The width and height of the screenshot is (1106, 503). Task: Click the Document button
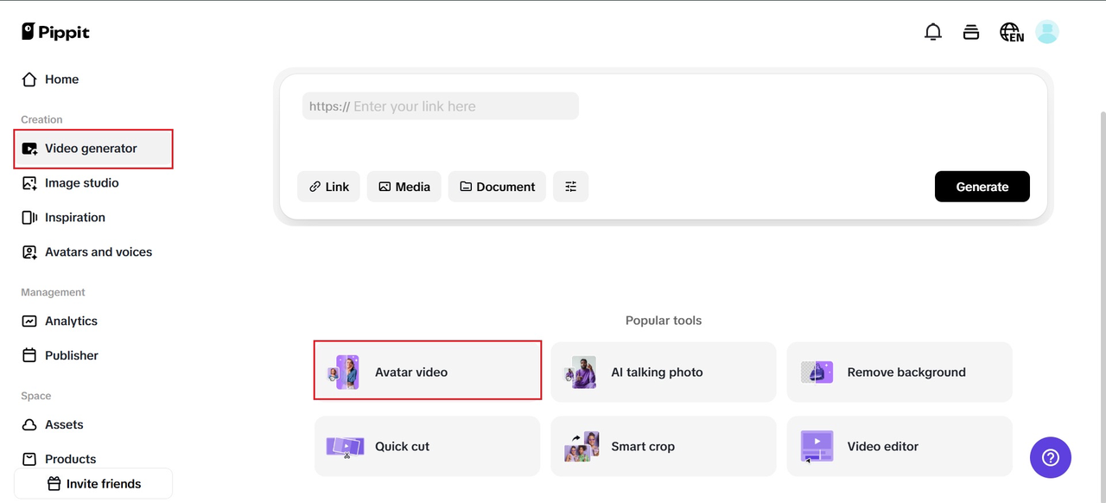point(497,187)
